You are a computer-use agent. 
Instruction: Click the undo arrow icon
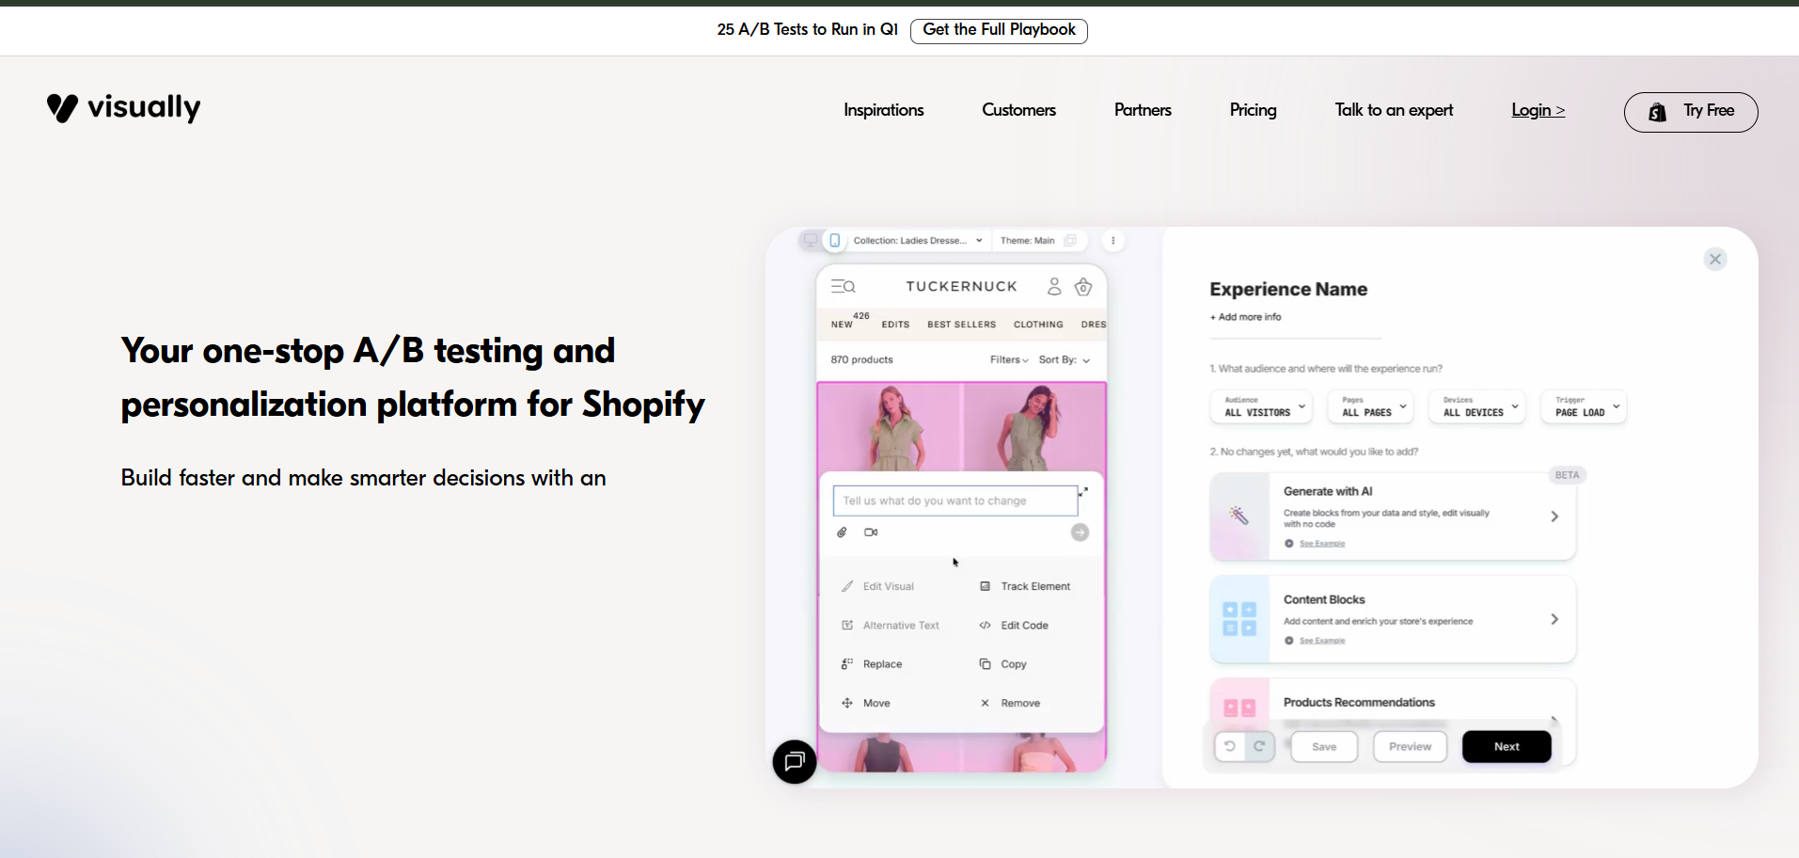pyautogui.click(x=1229, y=746)
